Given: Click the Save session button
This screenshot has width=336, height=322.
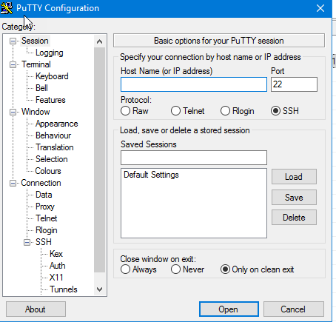Looking at the screenshot, I should point(294,198).
